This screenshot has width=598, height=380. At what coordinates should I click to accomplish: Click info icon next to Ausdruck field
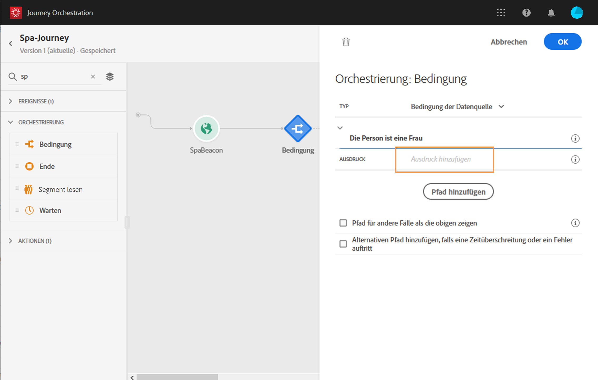pos(575,159)
